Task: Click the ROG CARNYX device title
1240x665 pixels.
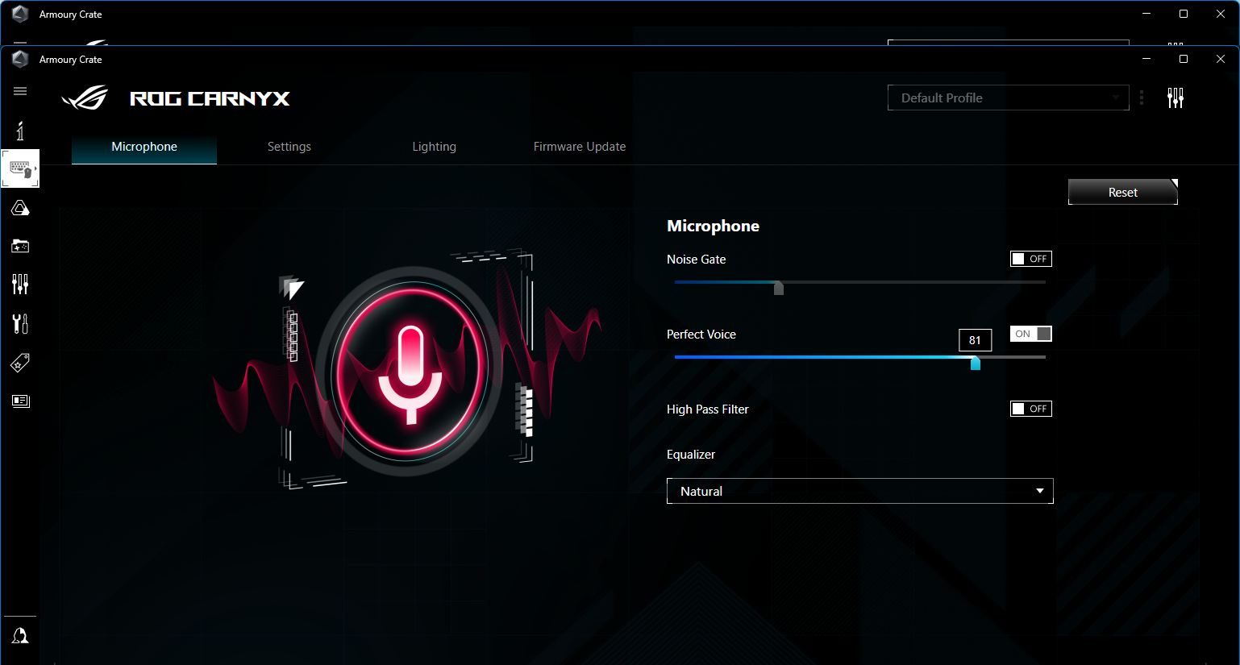Action: [210, 98]
